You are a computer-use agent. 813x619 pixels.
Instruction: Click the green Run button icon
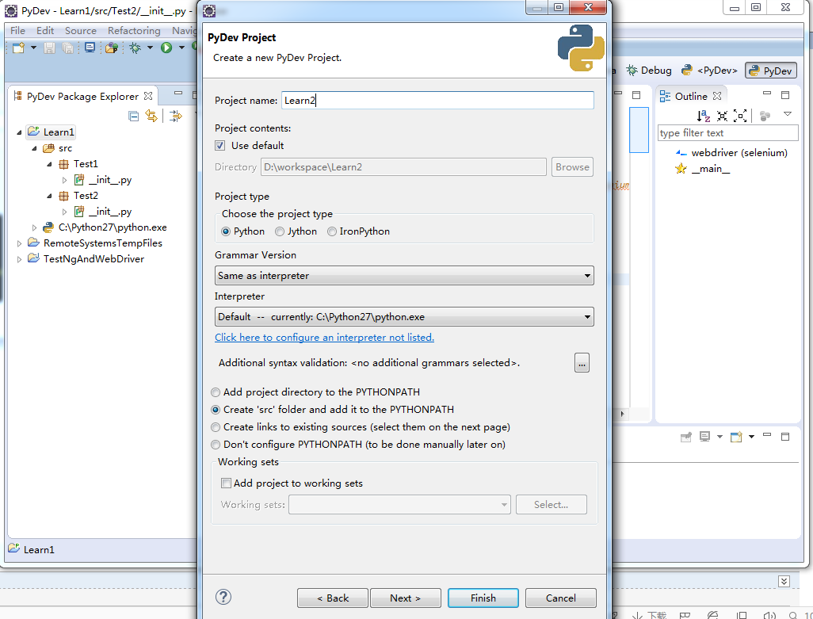166,48
